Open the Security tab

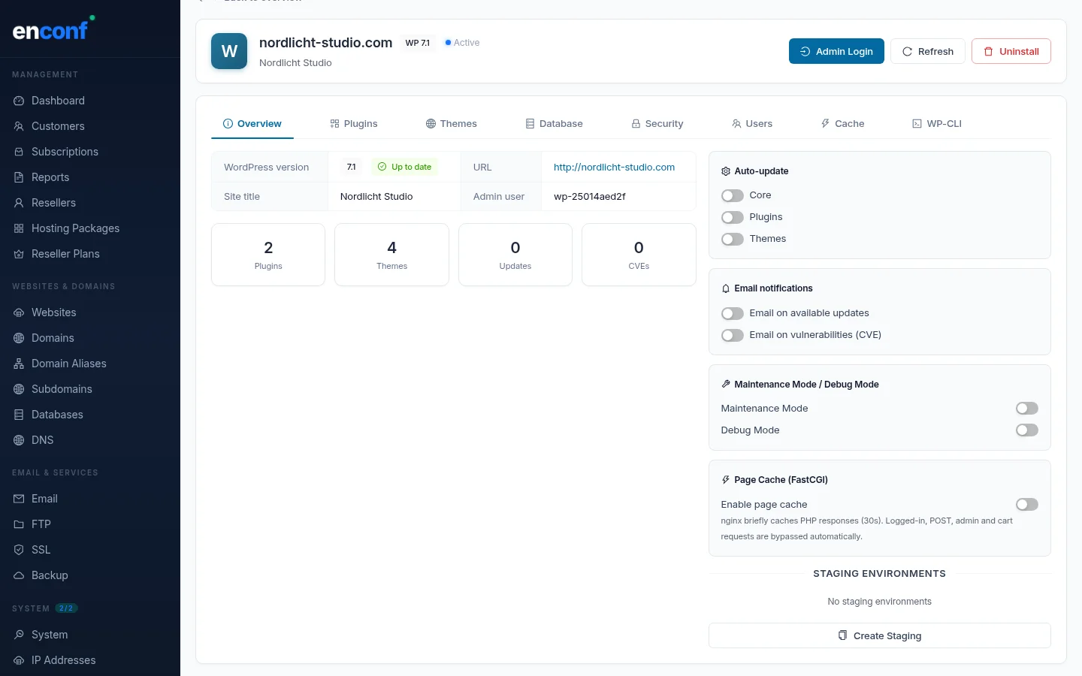(657, 124)
